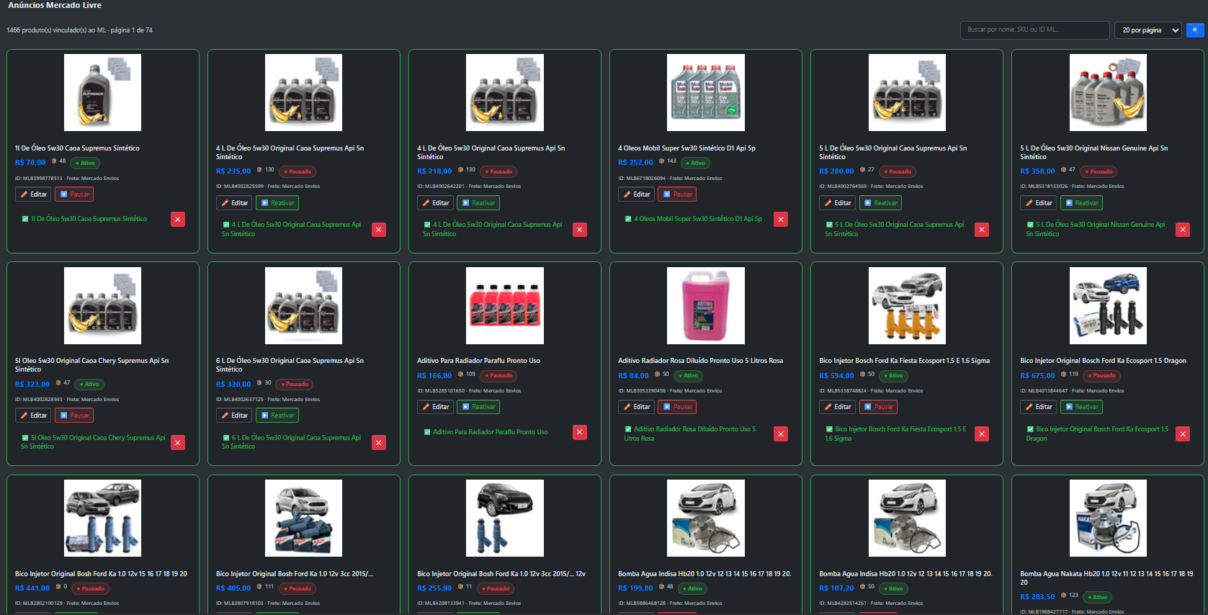Click the 'Pausado' badge on the R$ 675,00 card
1208x615 pixels.
tap(1101, 376)
